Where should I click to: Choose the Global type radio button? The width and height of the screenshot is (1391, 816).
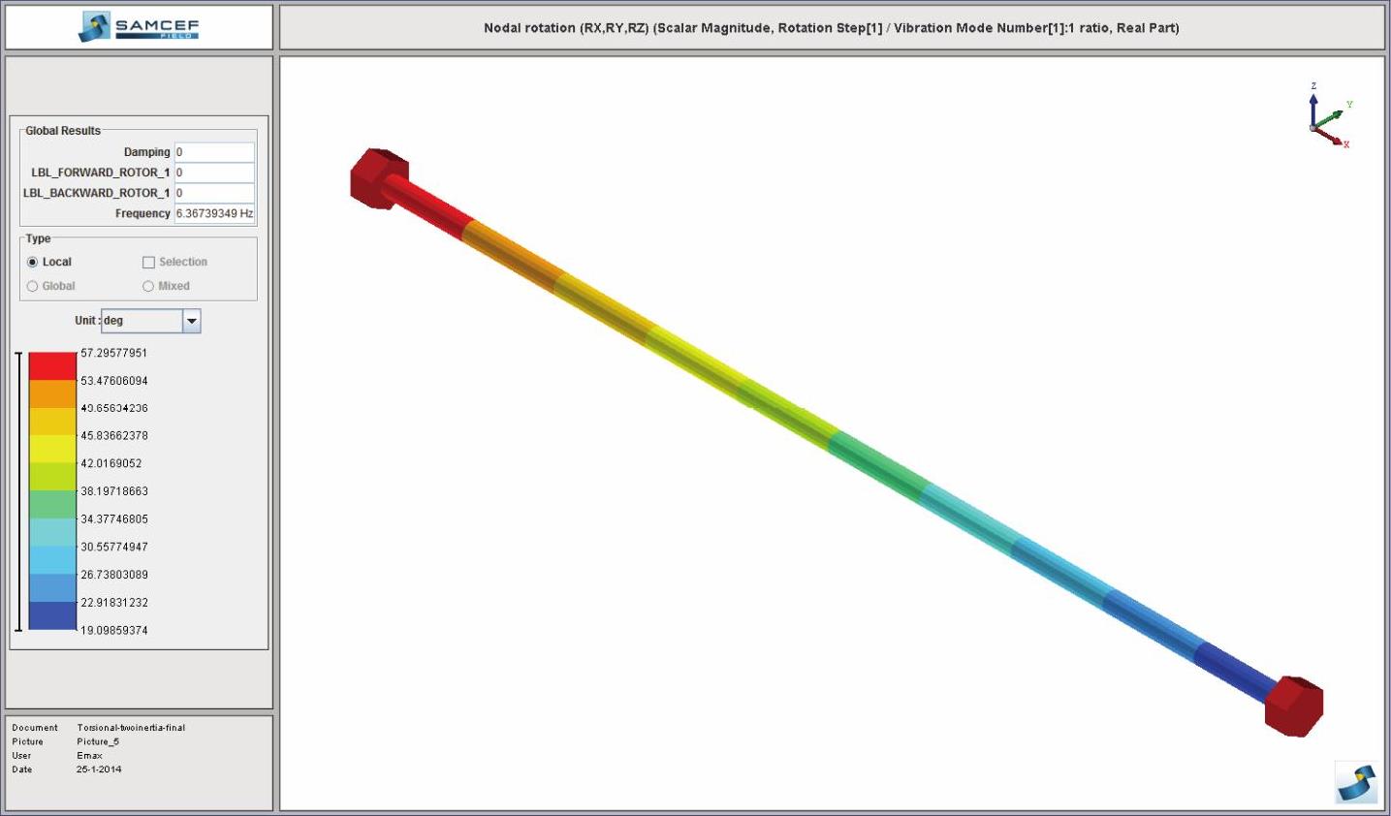33,286
